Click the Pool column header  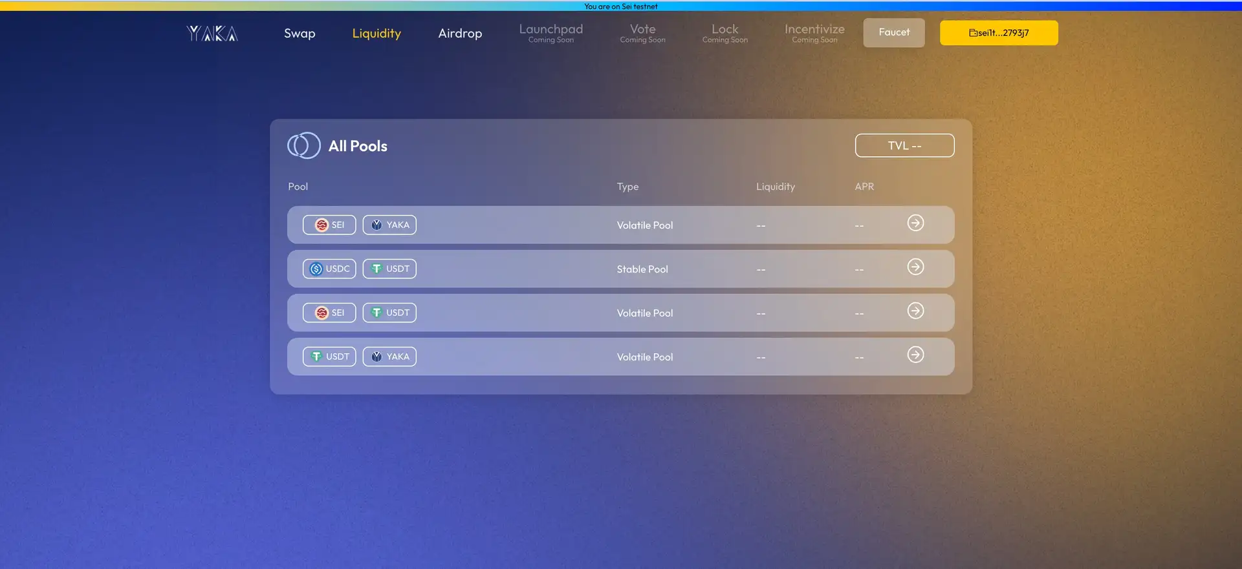pyautogui.click(x=298, y=187)
